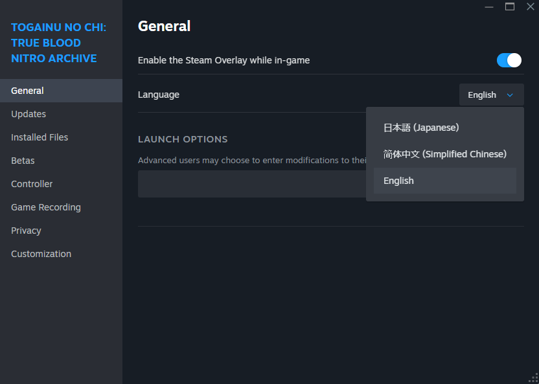
Task: Toggle the Steam Overlay in-game switch
Action: 509,60
